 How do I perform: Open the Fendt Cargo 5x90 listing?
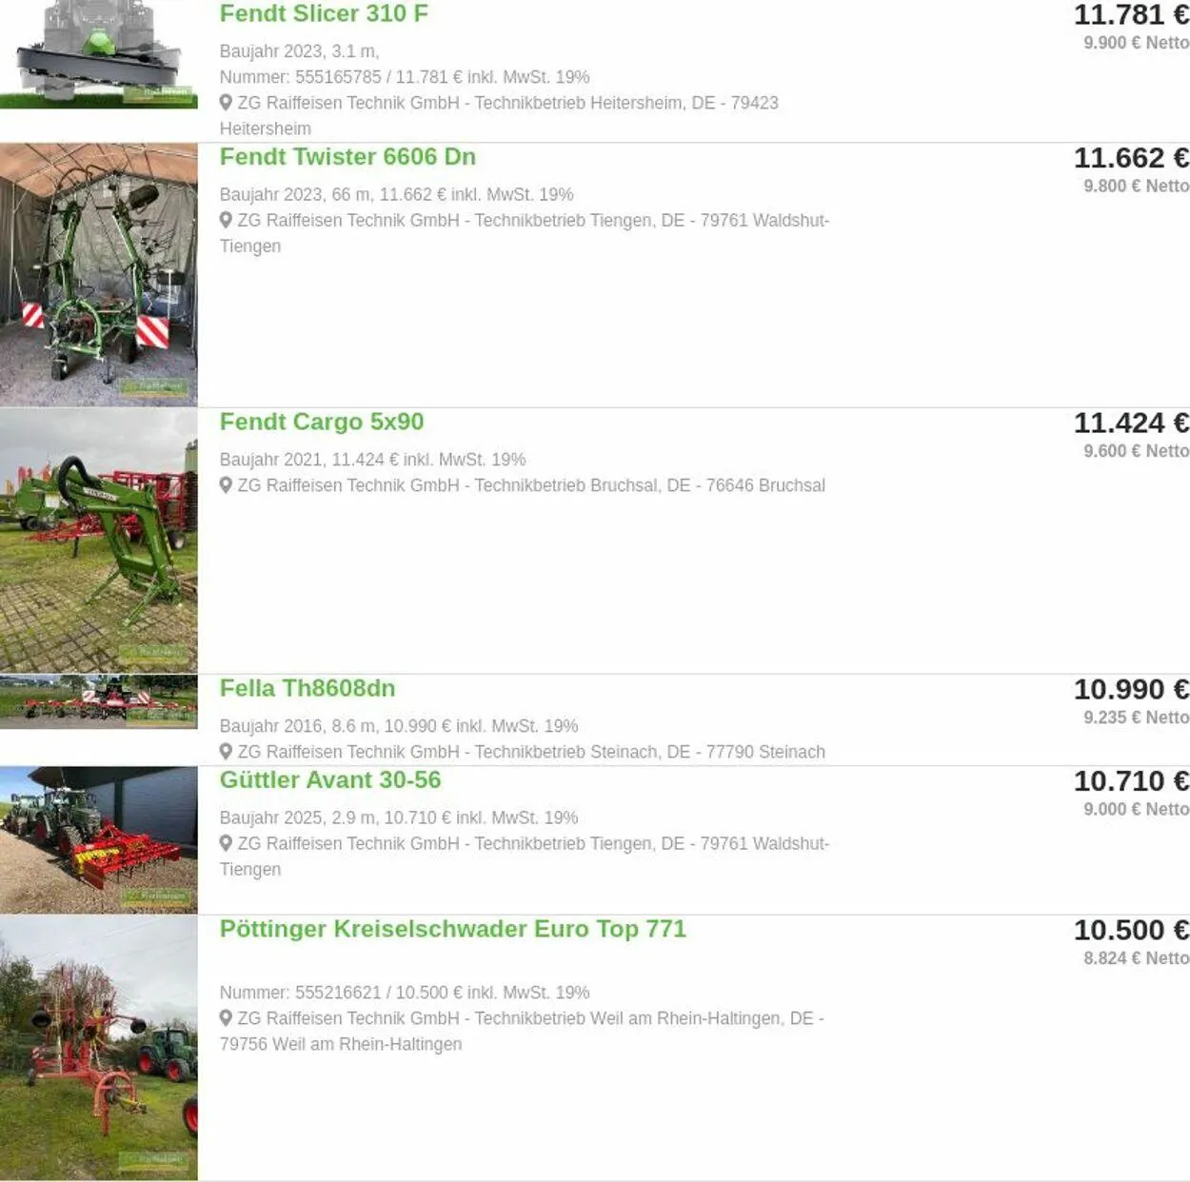click(322, 422)
